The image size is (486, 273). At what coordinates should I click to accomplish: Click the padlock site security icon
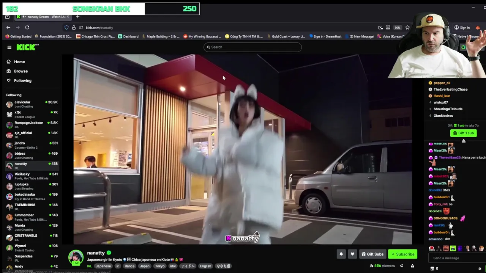tap(74, 27)
